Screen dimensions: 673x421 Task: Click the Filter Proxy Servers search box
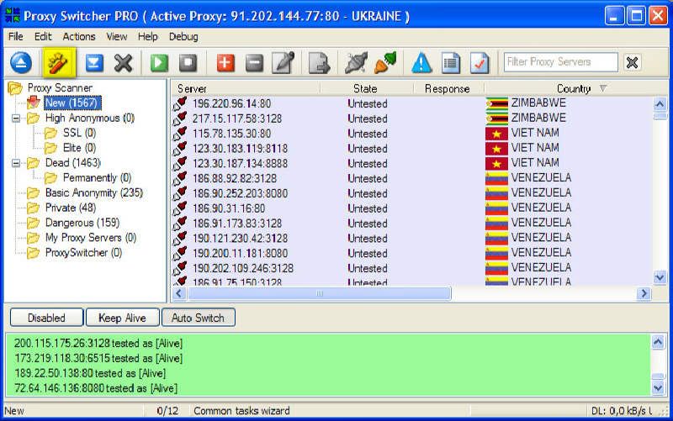point(559,62)
